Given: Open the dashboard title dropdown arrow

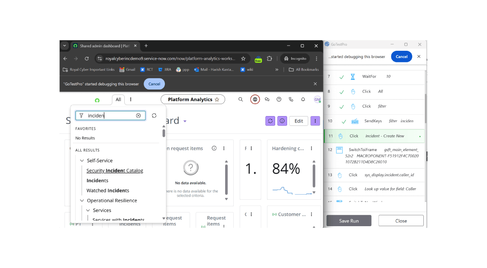Looking at the screenshot, I should pyautogui.click(x=185, y=121).
